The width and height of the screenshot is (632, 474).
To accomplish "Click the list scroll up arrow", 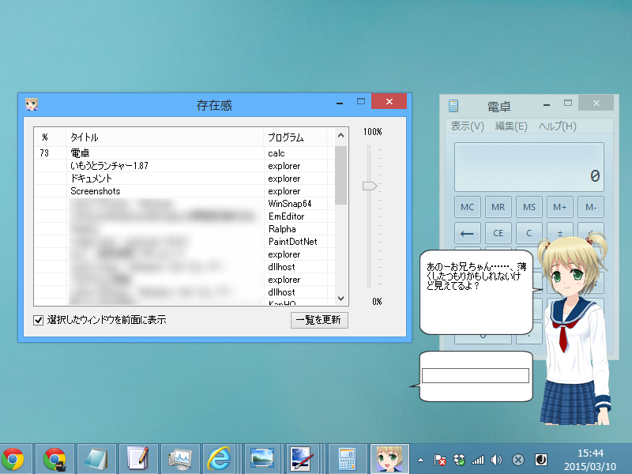I will click(341, 135).
